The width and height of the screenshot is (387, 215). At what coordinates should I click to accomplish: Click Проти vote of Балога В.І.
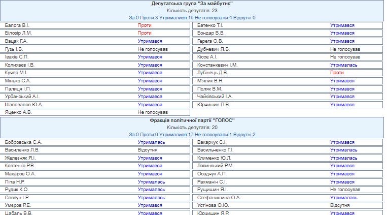[145, 25]
